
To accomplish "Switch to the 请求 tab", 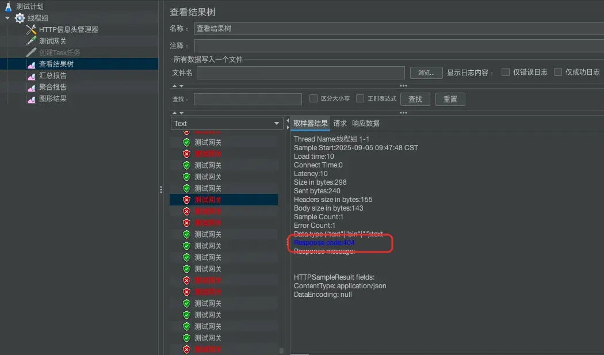I will [x=340, y=123].
